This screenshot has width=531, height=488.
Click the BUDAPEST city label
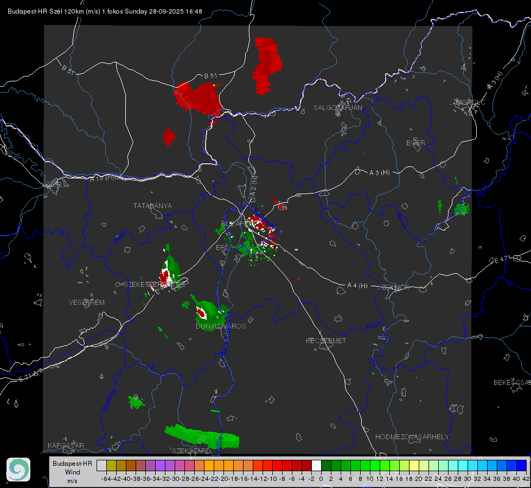[238, 223]
